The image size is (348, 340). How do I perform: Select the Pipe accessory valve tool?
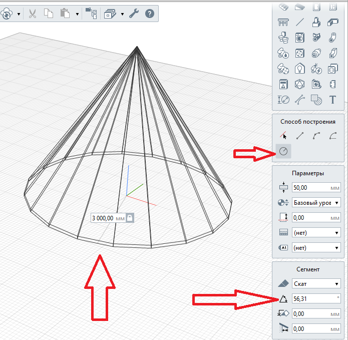click(x=316, y=38)
